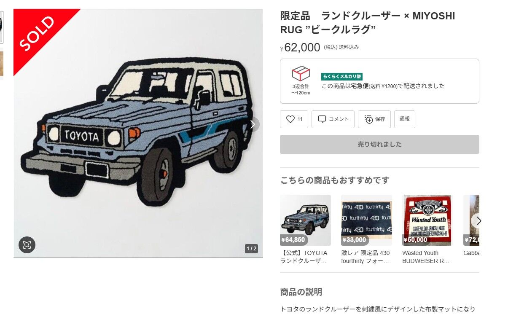Image resolution: width=516 pixels, height=314 pixels.
Task: Save item with 保存 button
Action: [374, 119]
